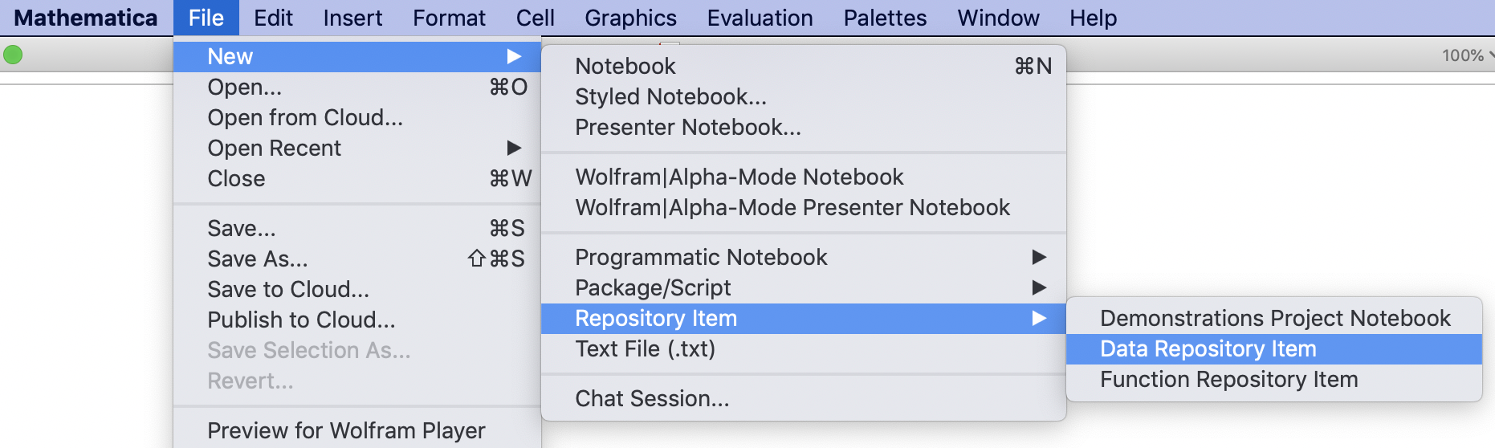Image resolution: width=1495 pixels, height=448 pixels.
Task: Select Demonstrations Project Notebook
Action: 1274,318
